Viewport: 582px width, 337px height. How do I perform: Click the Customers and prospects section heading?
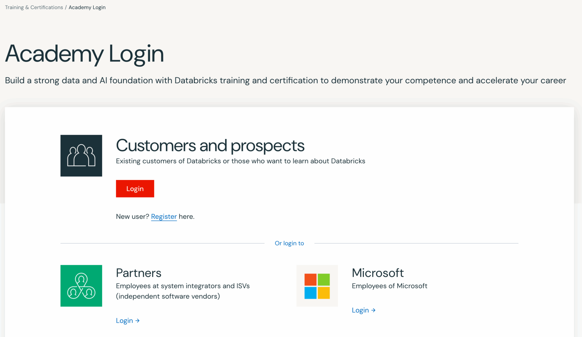(x=210, y=146)
